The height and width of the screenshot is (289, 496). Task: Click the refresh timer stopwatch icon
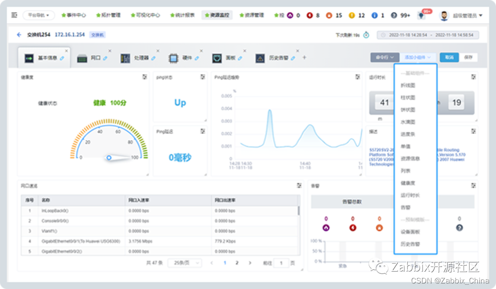click(366, 35)
